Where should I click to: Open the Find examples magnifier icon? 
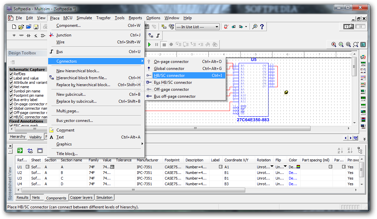coord(255,27)
